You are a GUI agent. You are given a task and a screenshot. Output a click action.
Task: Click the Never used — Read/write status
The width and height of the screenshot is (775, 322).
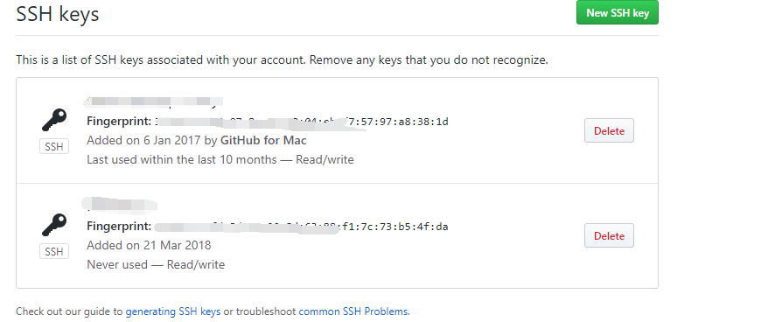pos(156,264)
